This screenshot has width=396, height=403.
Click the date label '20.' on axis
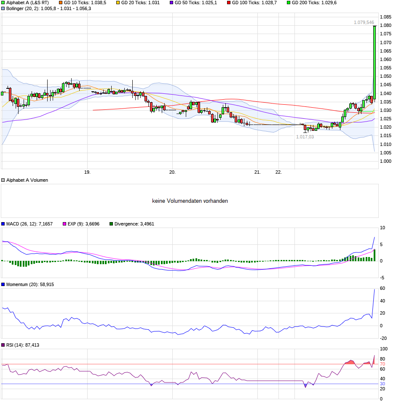click(x=172, y=172)
